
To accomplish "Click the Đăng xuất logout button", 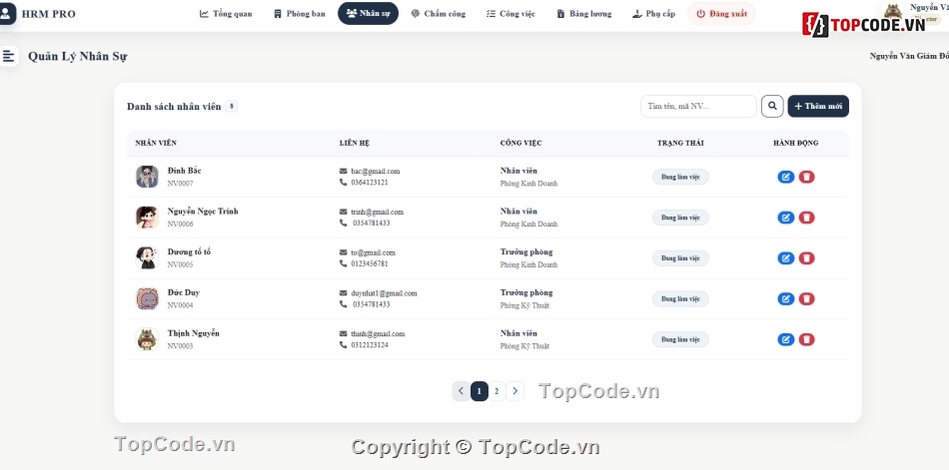I will coord(721,13).
